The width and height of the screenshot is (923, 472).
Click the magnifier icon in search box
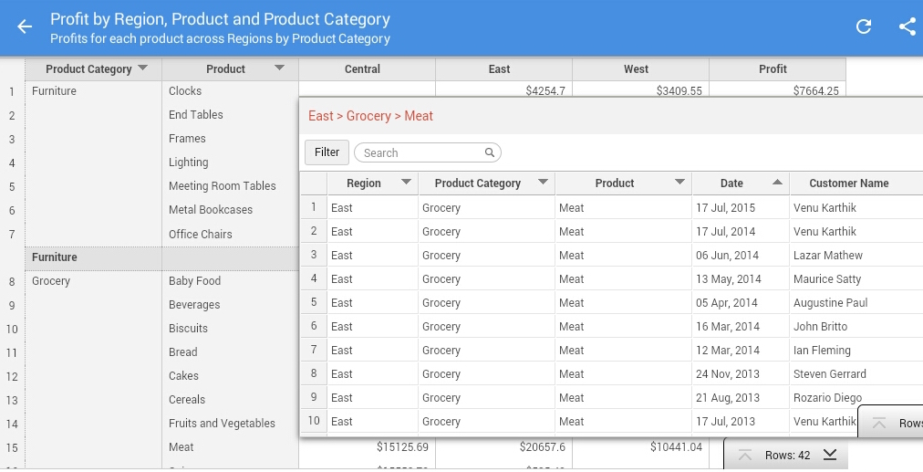[x=489, y=153]
